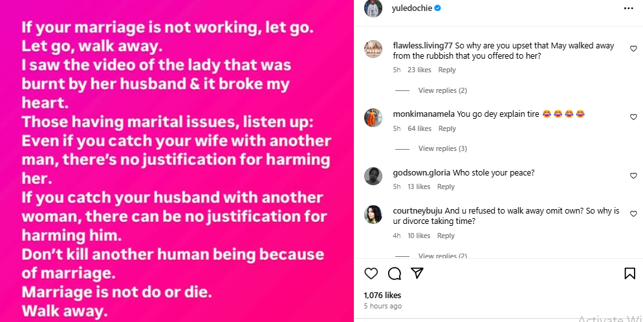Open comments via speech bubble icon
The height and width of the screenshot is (322, 643).
[x=394, y=274]
